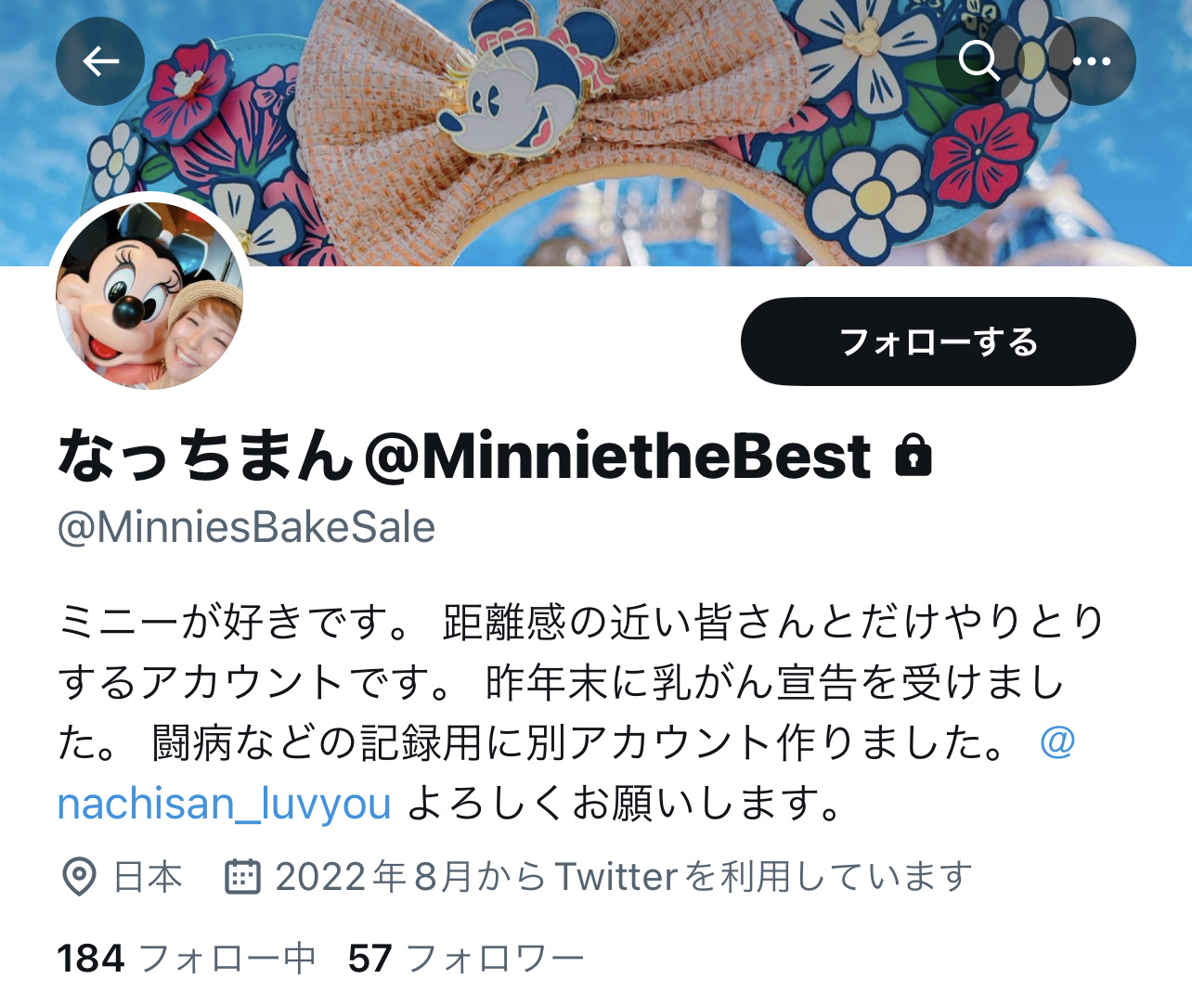The height and width of the screenshot is (1005, 1192).
Task: Click the @MinniesBakeSale handle text
Action: pyautogui.click(x=246, y=527)
